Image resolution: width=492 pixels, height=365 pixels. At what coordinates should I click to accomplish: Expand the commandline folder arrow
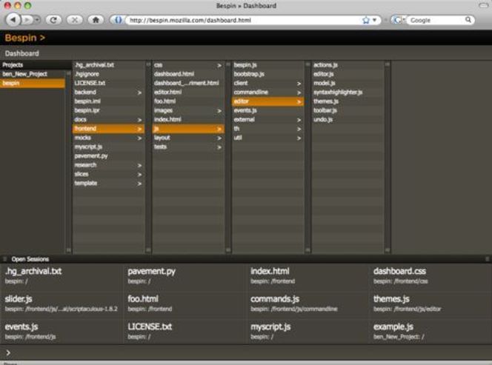[x=299, y=93]
